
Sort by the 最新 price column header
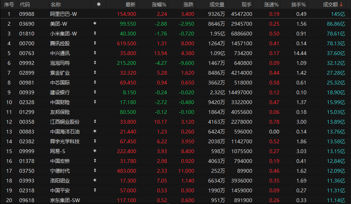[x=130, y=5]
